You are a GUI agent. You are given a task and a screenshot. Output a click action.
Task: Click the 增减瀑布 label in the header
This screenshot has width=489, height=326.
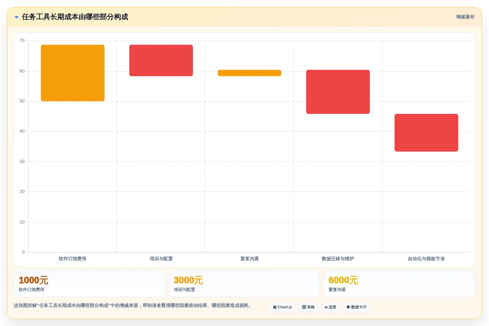click(465, 17)
